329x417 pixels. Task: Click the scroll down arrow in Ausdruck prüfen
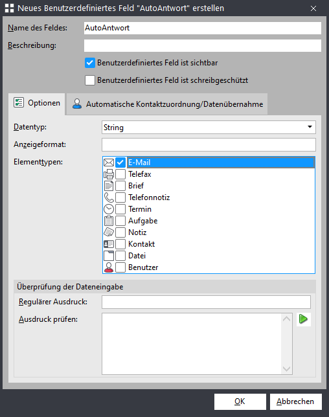(x=286, y=368)
